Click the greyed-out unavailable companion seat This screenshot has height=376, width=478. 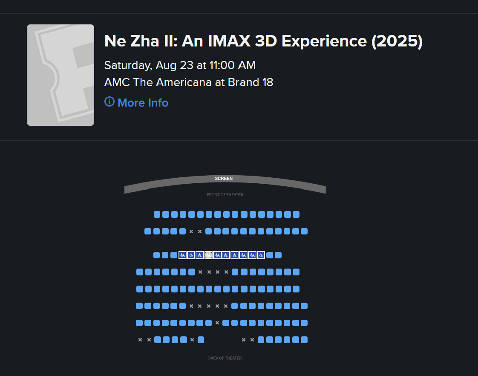click(x=208, y=255)
